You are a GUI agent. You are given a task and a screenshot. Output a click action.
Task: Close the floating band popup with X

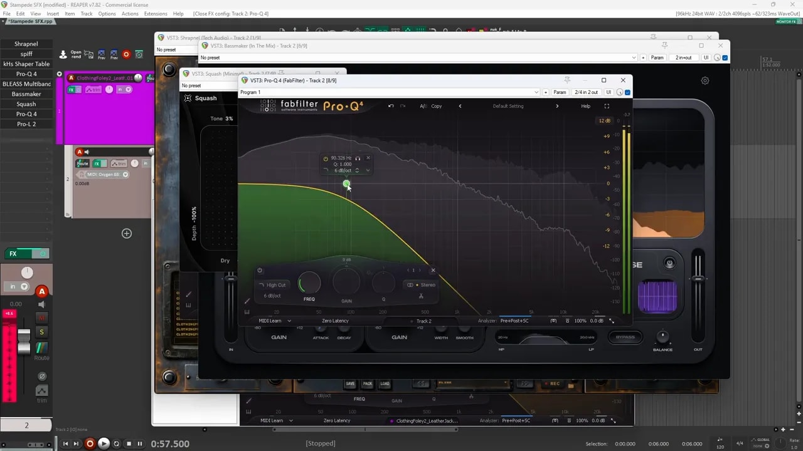[368, 158]
